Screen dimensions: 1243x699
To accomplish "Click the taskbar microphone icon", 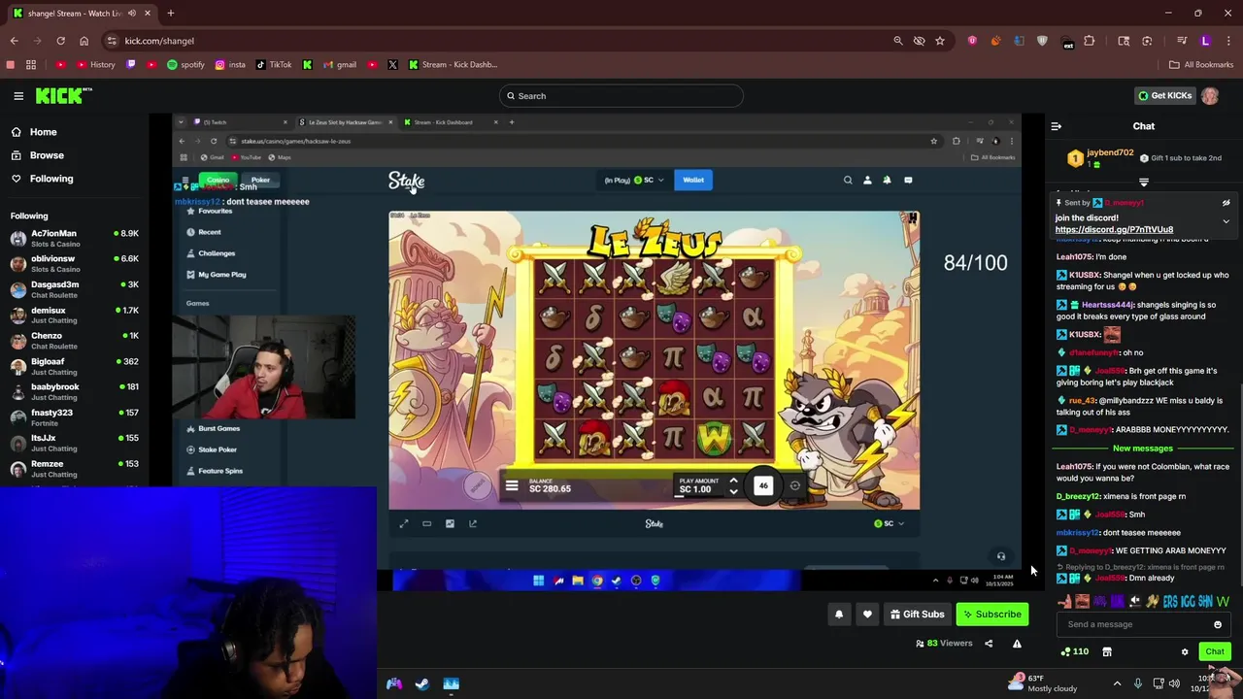I will (x=1138, y=684).
